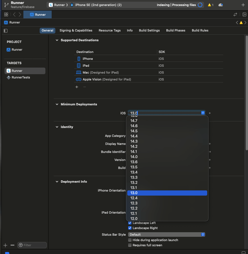Click the Xcode Cloud status icon

(x=221, y=5)
